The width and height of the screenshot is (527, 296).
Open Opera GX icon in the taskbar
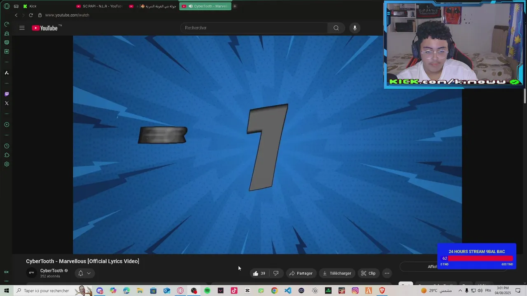point(180,291)
